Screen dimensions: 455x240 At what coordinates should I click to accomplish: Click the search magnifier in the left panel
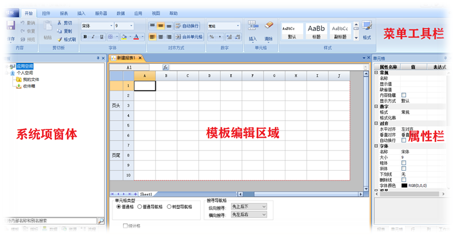pyautogui.click(x=100, y=221)
